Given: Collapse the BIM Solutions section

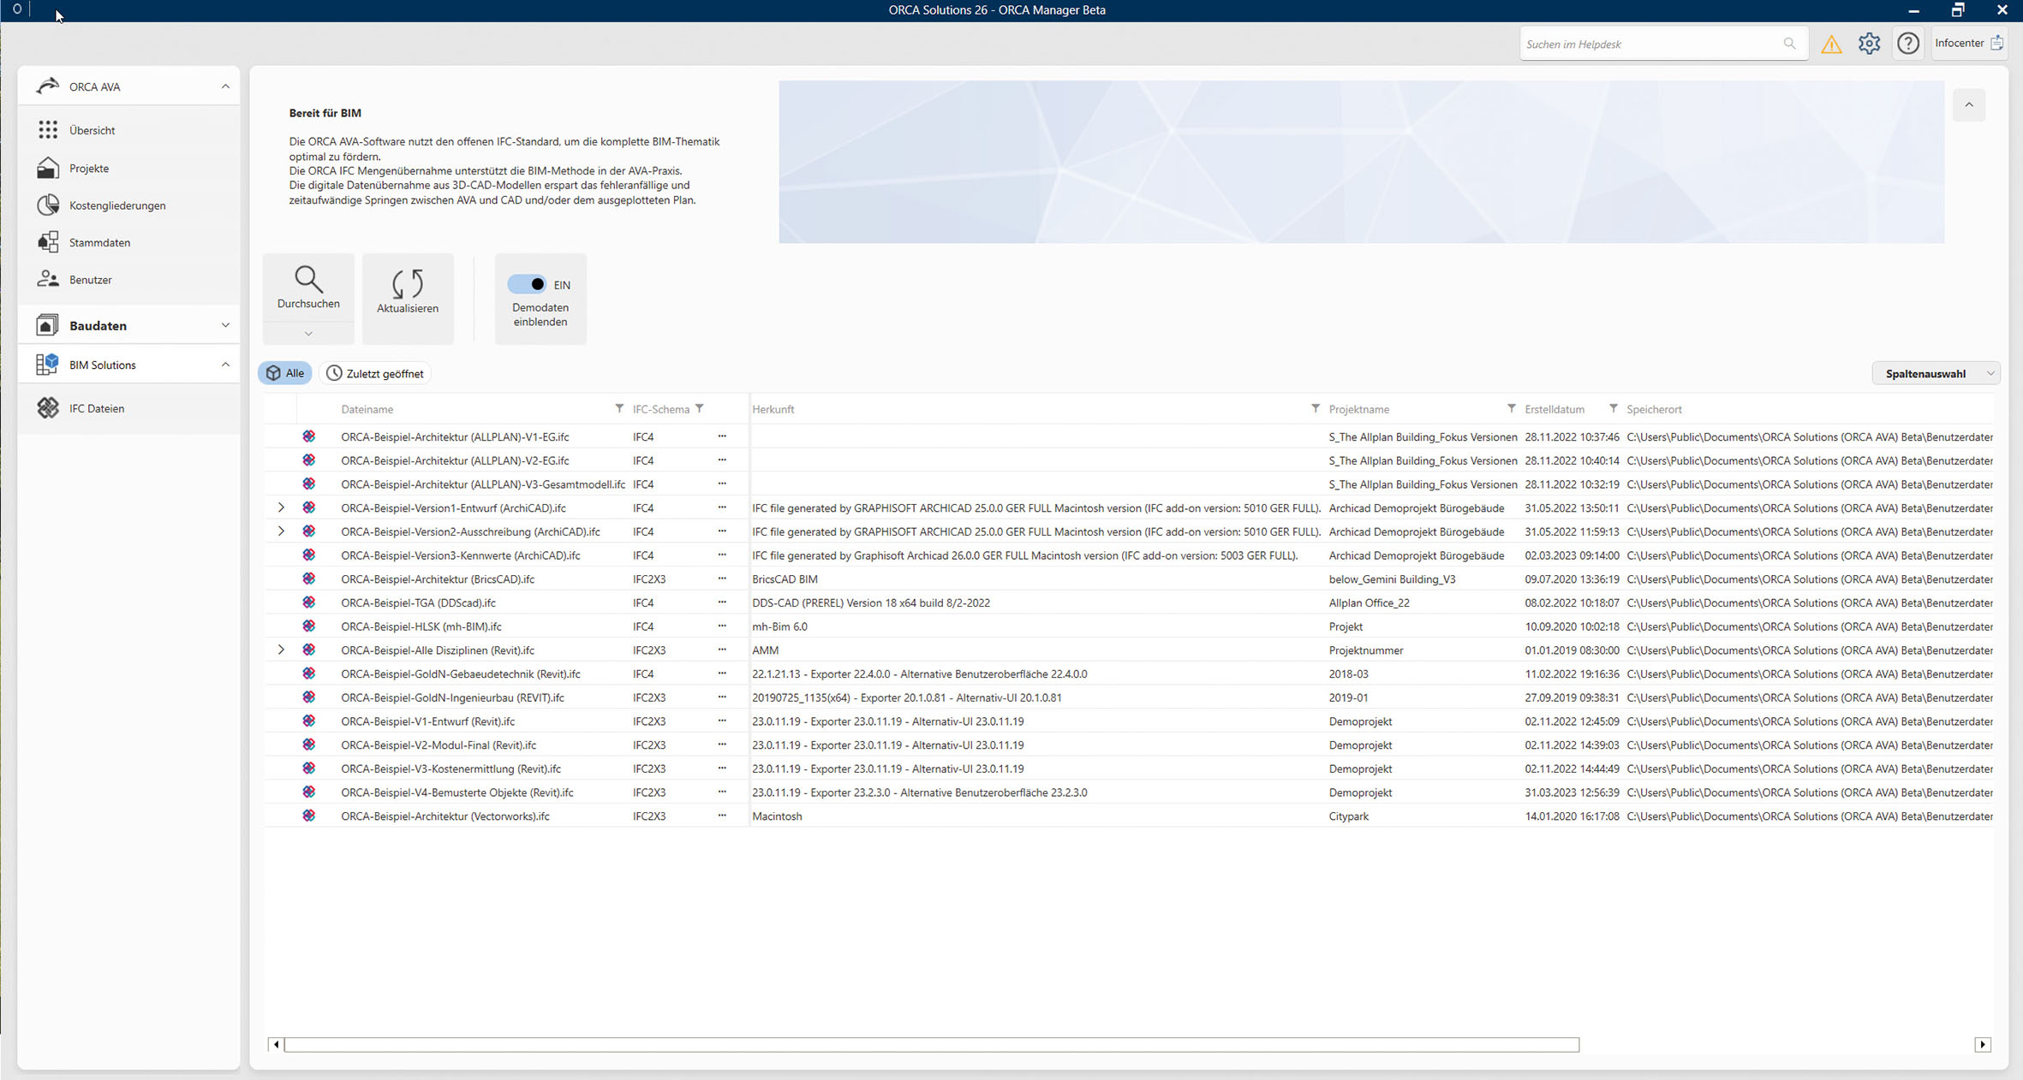Looking at the screenshot, I should click(225, 365).
